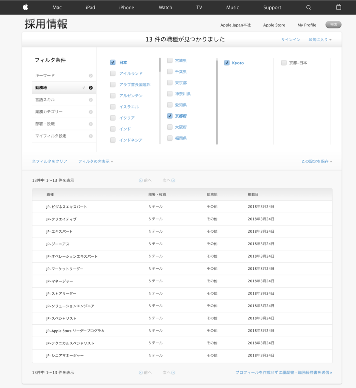Open JP-Apple Store リーダープログラム job row
Screen dimensions: 356x388
click(182, 330)
